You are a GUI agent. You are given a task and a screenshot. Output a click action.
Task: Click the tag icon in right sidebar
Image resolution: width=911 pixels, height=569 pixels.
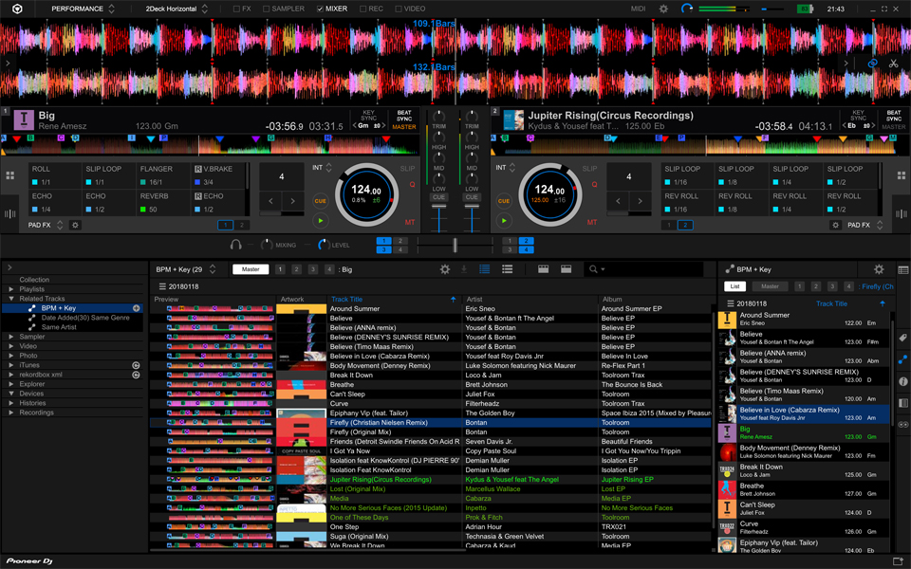point(902,338)
